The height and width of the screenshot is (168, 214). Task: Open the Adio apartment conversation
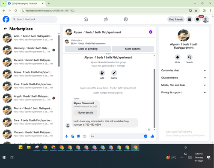coord(29,38)
